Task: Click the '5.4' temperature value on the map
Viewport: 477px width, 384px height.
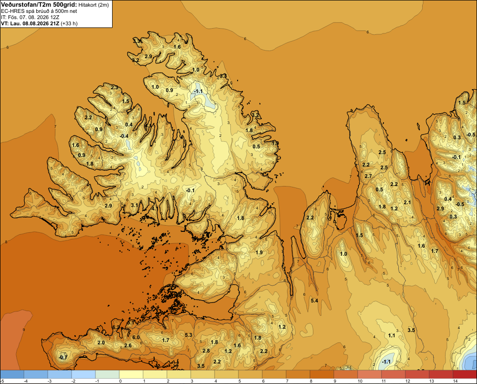Action: pos(314,301)
